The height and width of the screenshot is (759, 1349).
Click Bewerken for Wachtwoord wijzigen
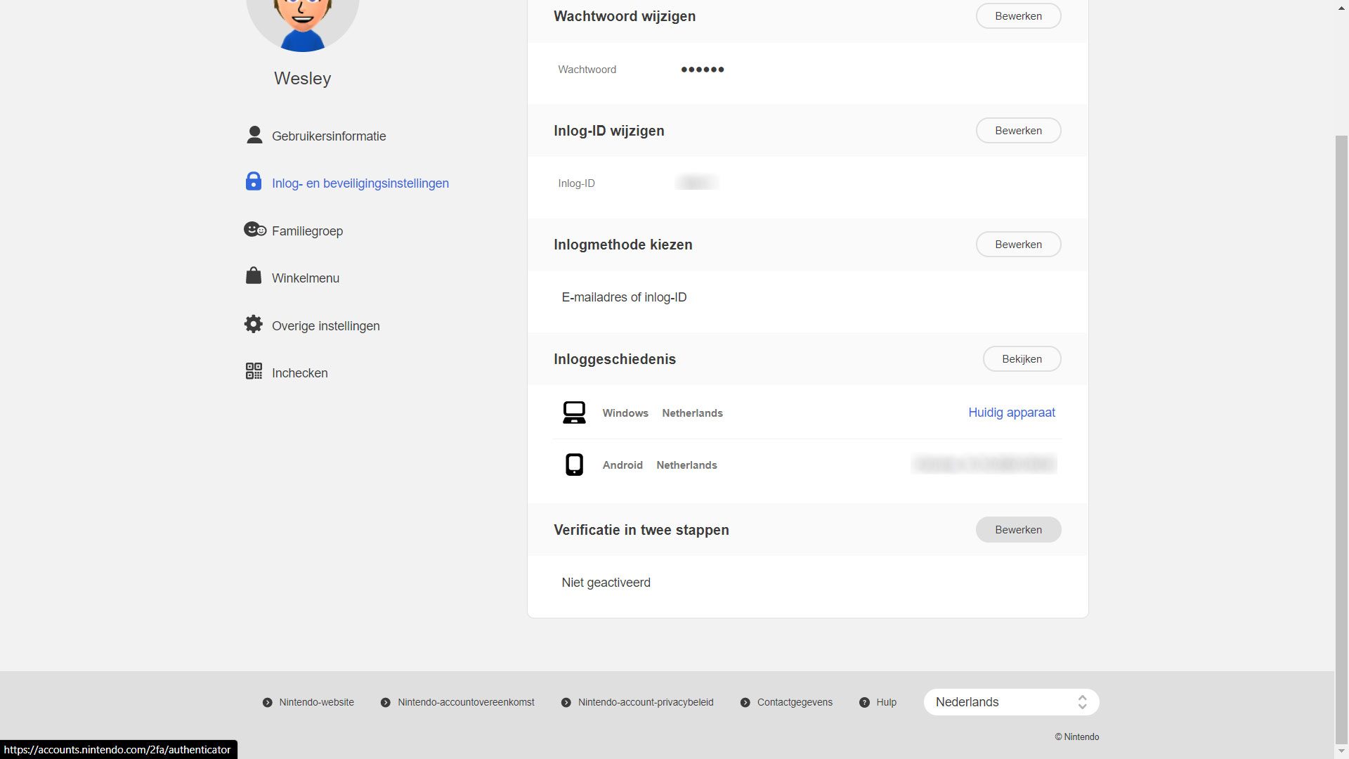(x=1017, y=15)
